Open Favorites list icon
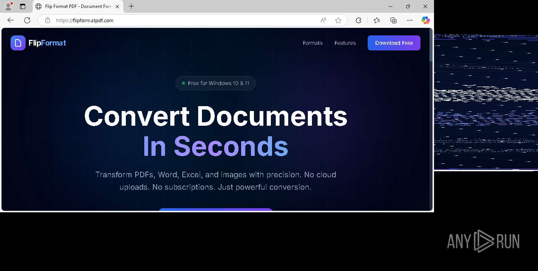This screenshot has width=538, height=271. coord(377,20)
